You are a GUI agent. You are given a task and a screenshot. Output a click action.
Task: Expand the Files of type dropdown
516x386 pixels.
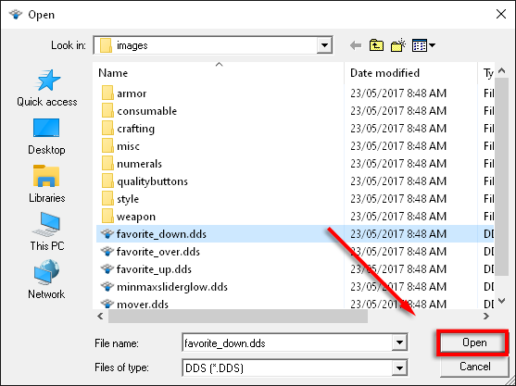pos(399,367)
